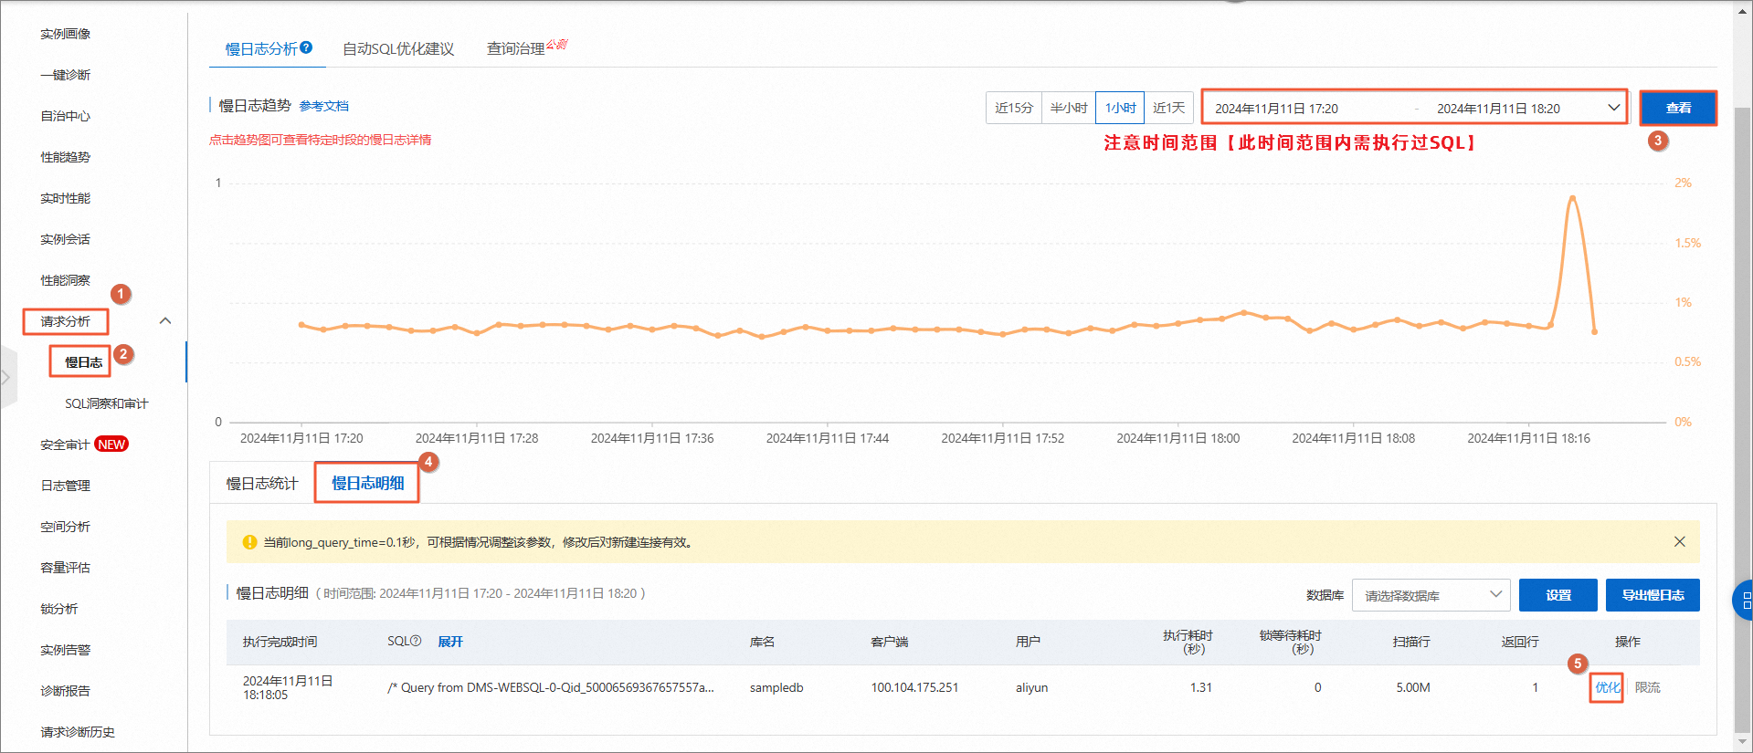Switch to 慢日志统计 tab
Screen dimensions: 1753x753
(262, 483)
